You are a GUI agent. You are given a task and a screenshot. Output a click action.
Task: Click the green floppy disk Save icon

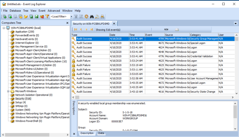[36, 16]
